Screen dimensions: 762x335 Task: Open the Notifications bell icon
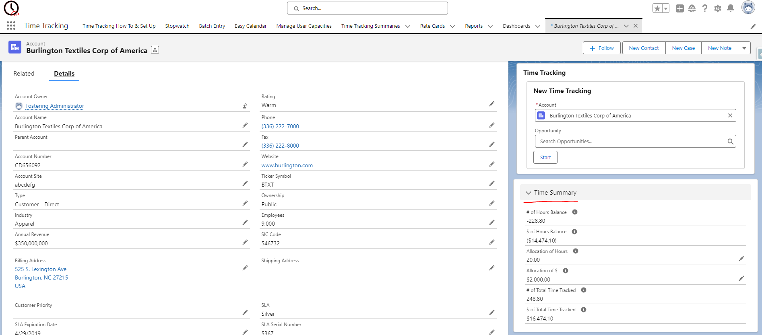pyautogui.click(x=731, y=8)
